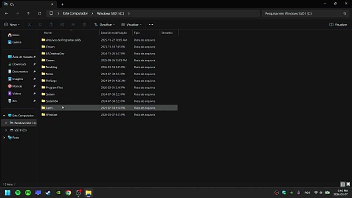Open Google Chrome from the taskbar
The image size is (352, 198).
tap(68, 193)
